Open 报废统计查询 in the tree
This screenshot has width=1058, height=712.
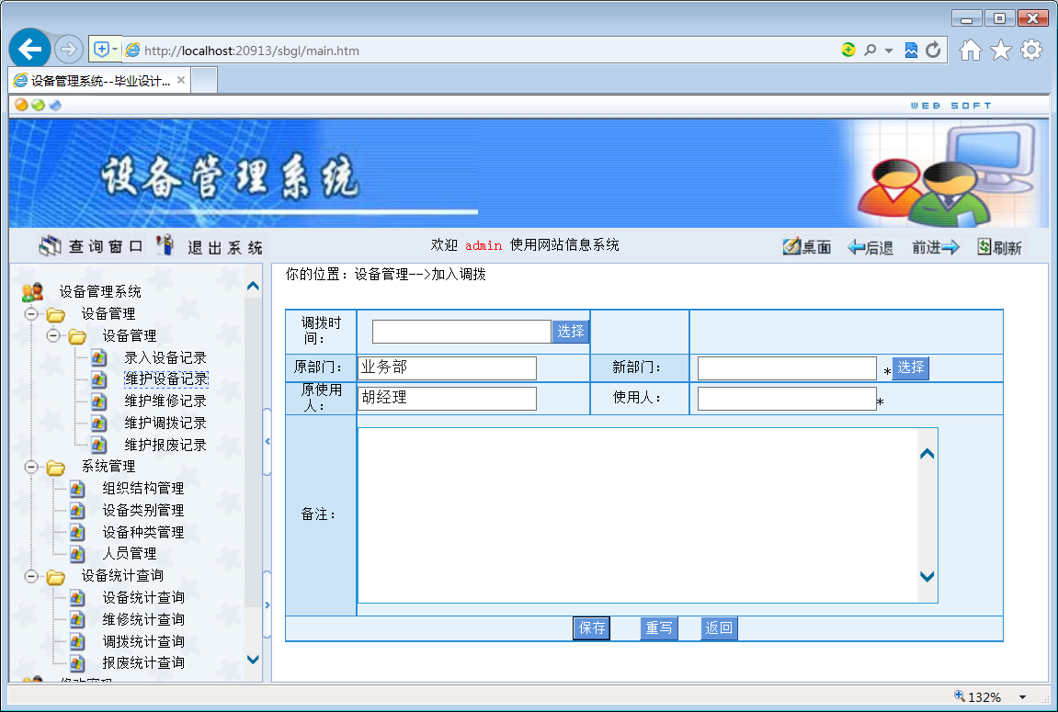[x=143, y=662]
